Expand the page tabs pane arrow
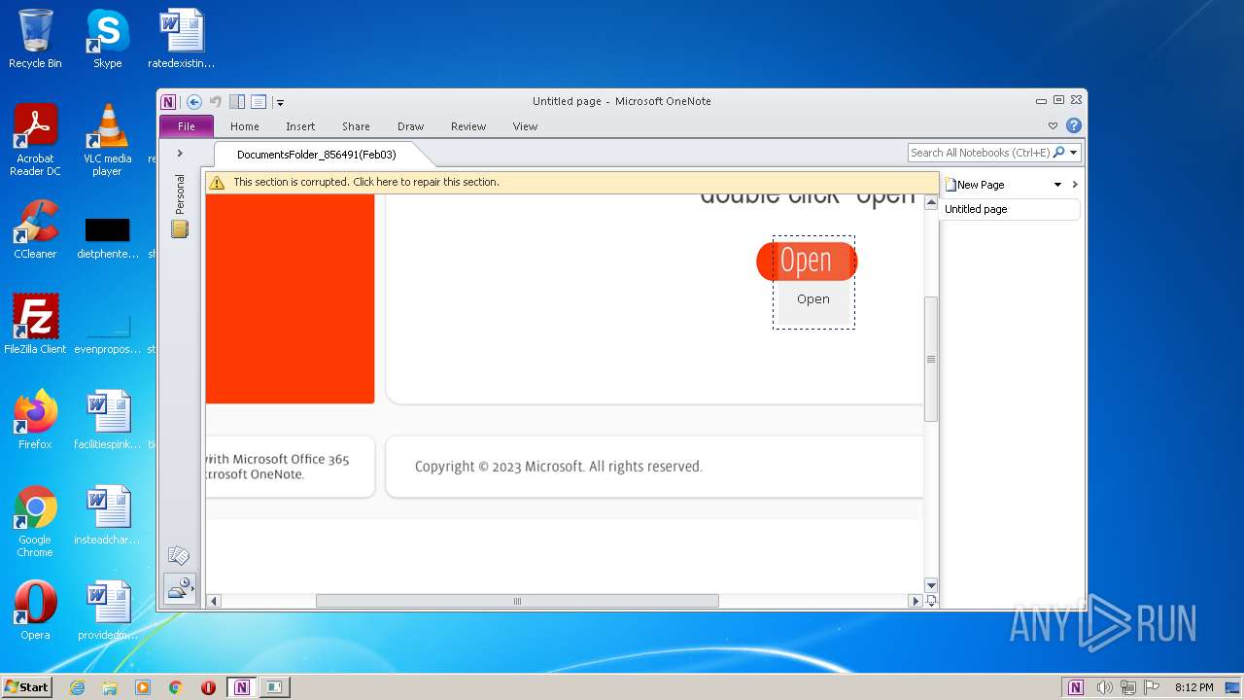1244x700 pixels. click(1075, 185)
